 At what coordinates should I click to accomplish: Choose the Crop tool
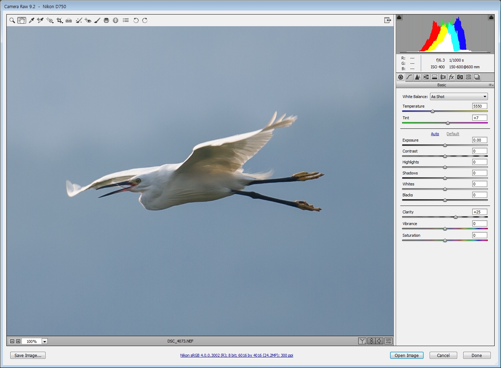(59, 21)
